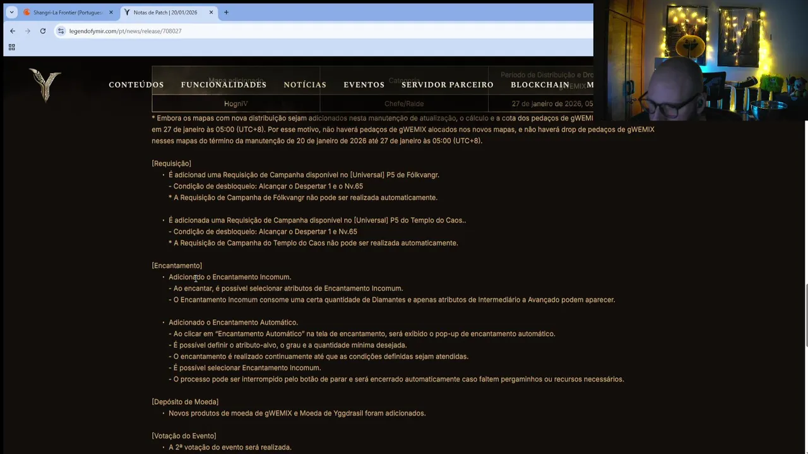Screen dimensions: 808x454
Task: Open the tab search dropdown arrow
Action: tap(11, 12)
